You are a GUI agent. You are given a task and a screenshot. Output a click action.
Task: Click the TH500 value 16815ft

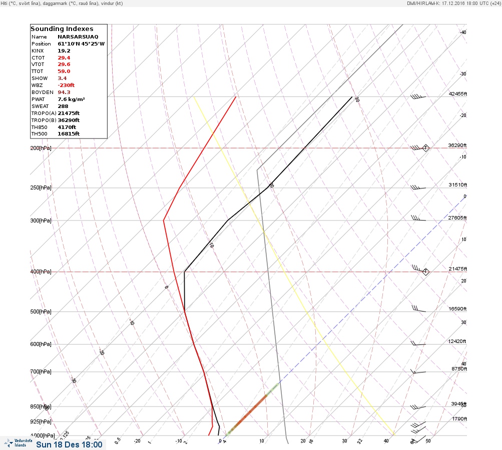point(69,134)
